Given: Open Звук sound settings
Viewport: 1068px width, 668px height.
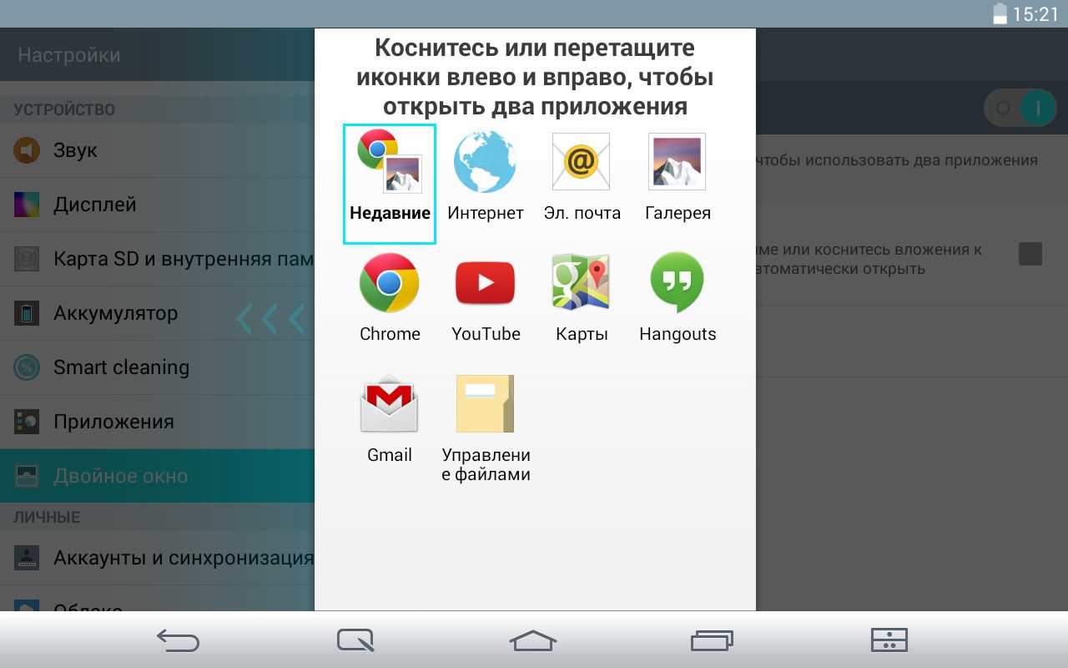Looking at the screenshot, I should [75, 150].
